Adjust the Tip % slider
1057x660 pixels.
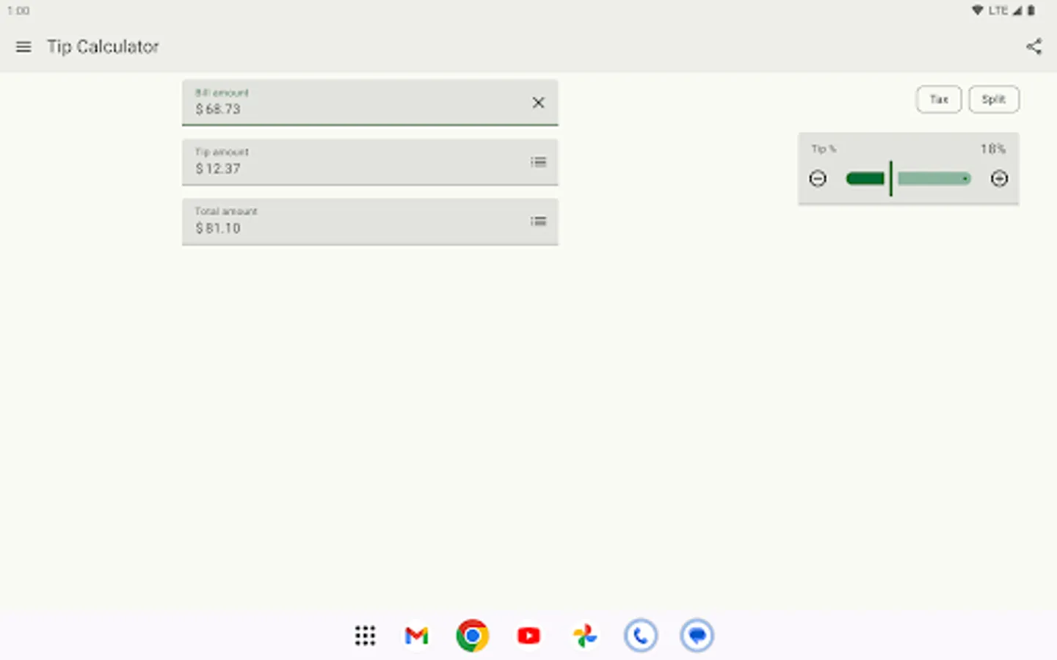[908, 178]
